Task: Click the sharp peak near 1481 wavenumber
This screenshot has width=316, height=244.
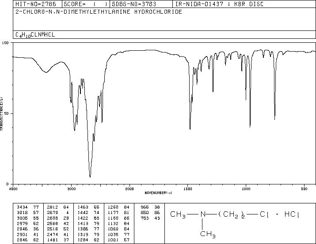Action: pyautogui.click(x=190, y=129)
